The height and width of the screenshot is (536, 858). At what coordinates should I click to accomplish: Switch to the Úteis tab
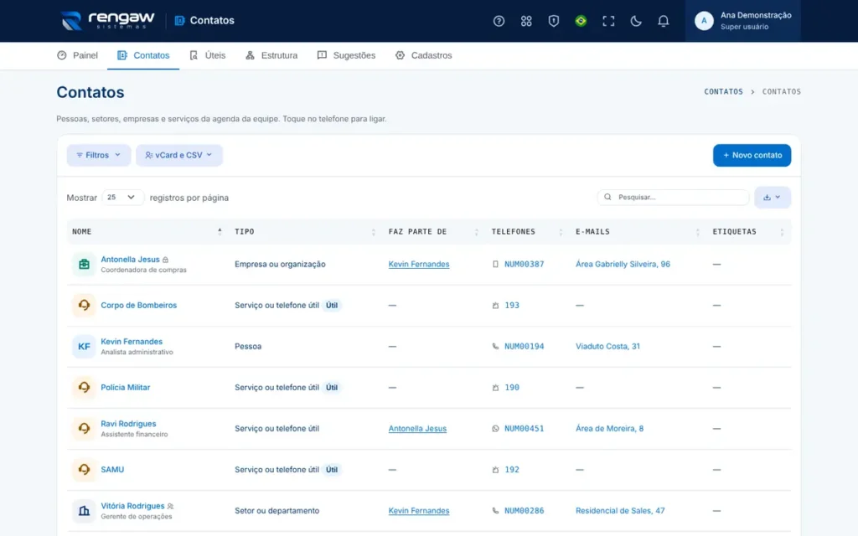tap(208, 55)
